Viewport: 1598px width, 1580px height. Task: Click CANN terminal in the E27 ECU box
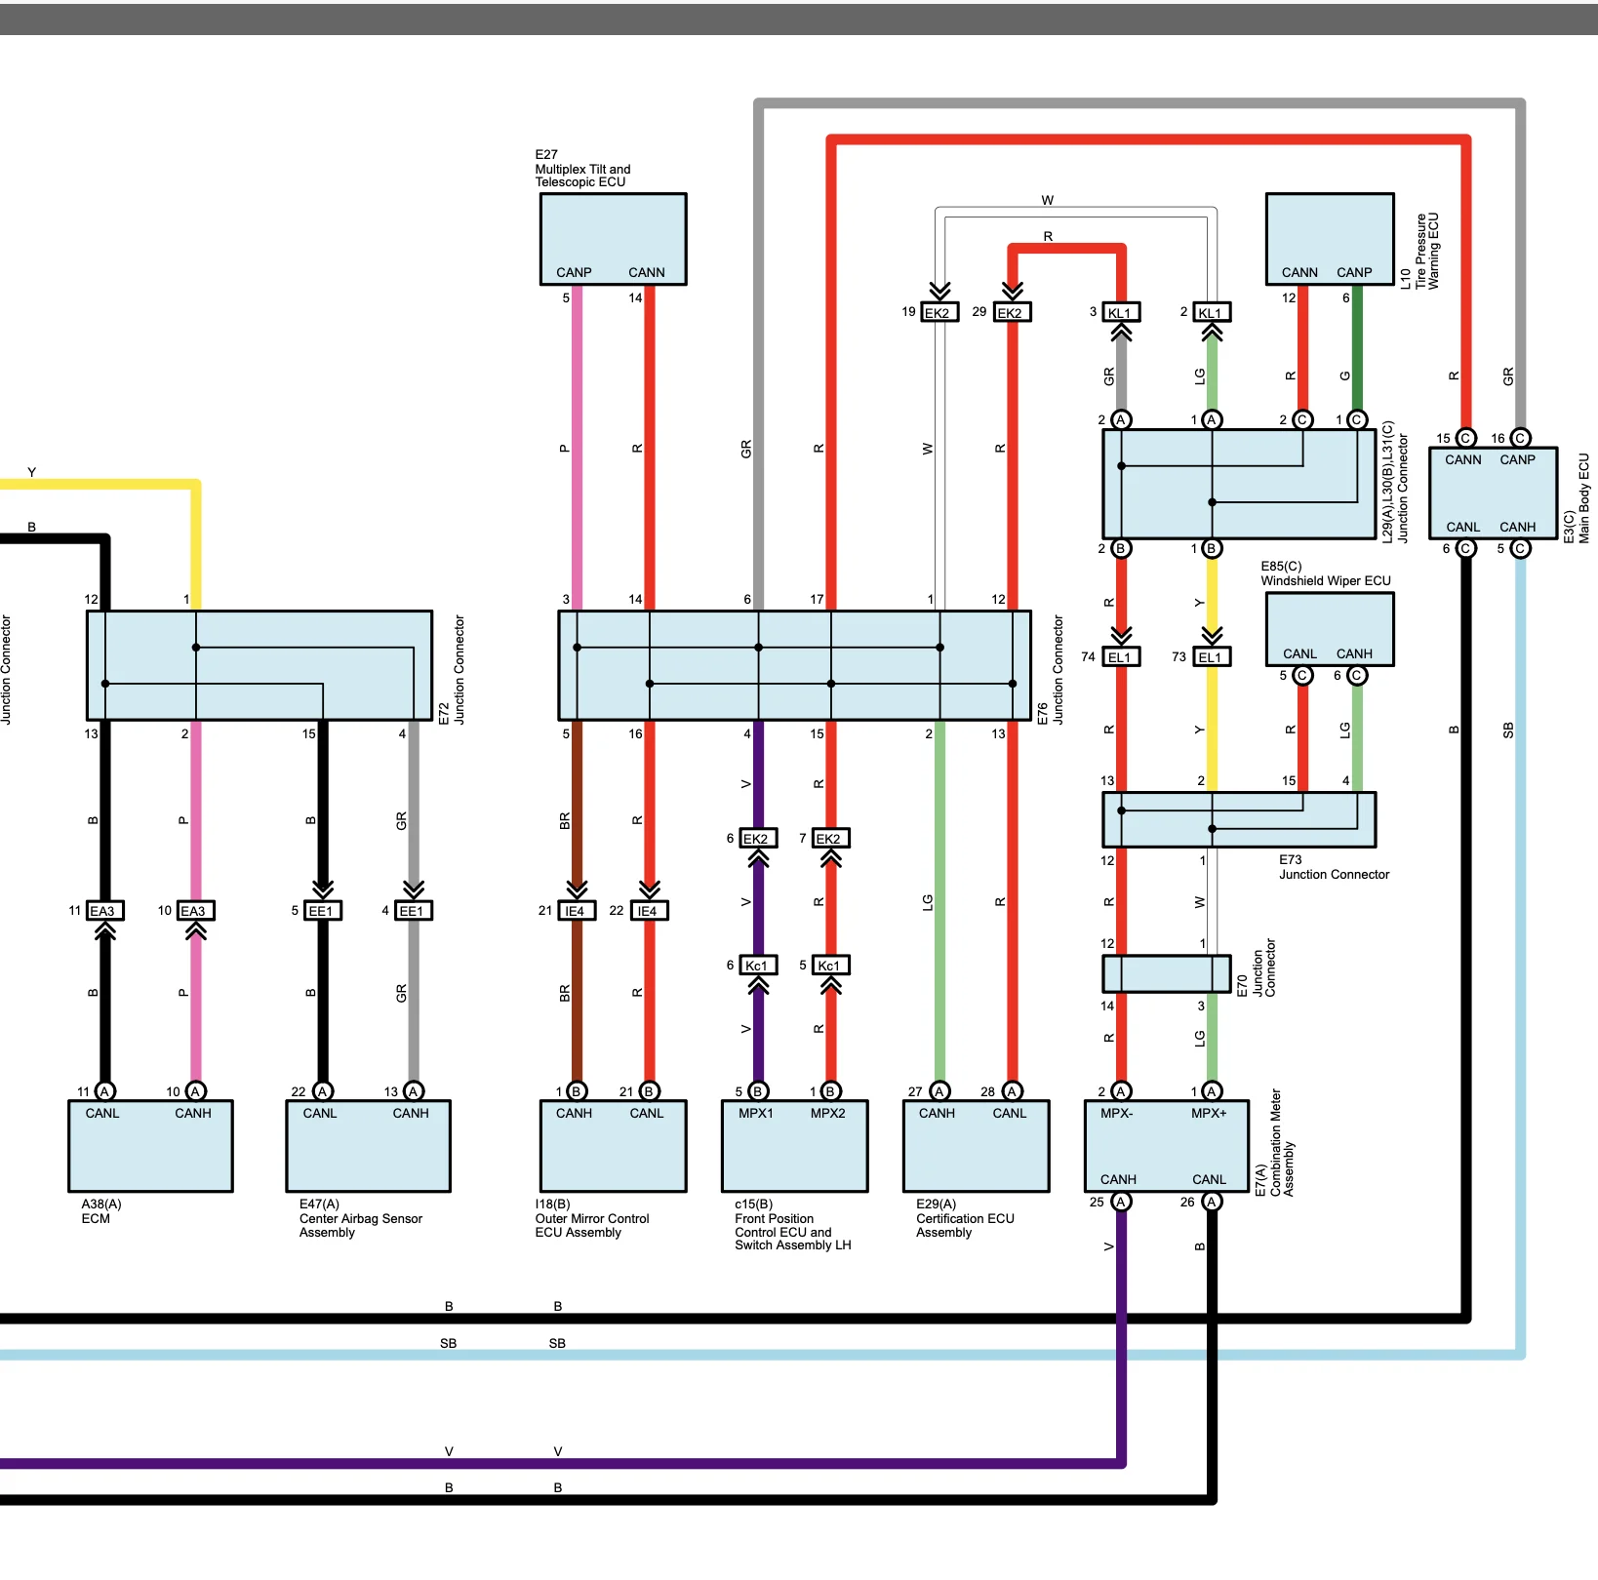[x=647, y=272]
